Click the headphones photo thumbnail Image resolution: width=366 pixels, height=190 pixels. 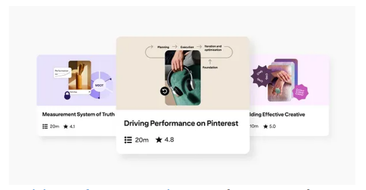click(183, 78)
